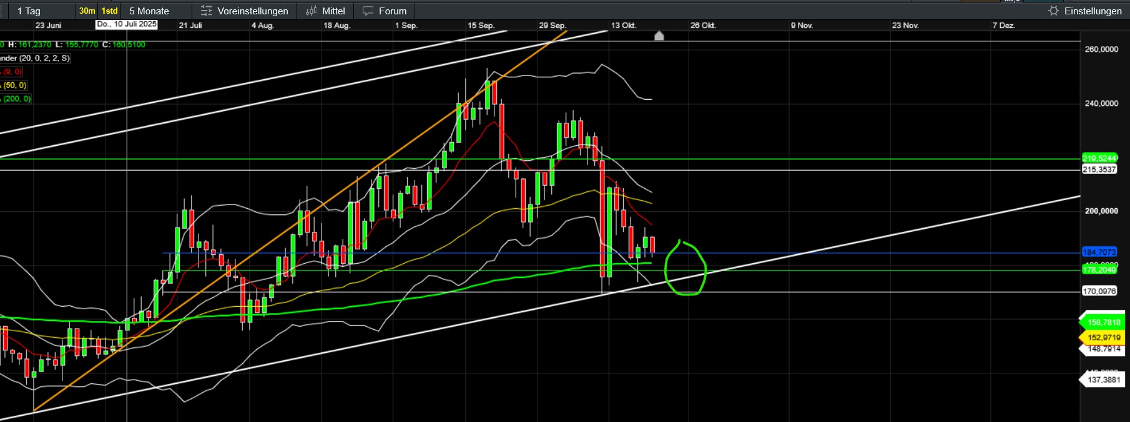Viewport: 1130px width, 422px height.
Task: Click the Forum speech bubble icon
Action: click(368, 11)
